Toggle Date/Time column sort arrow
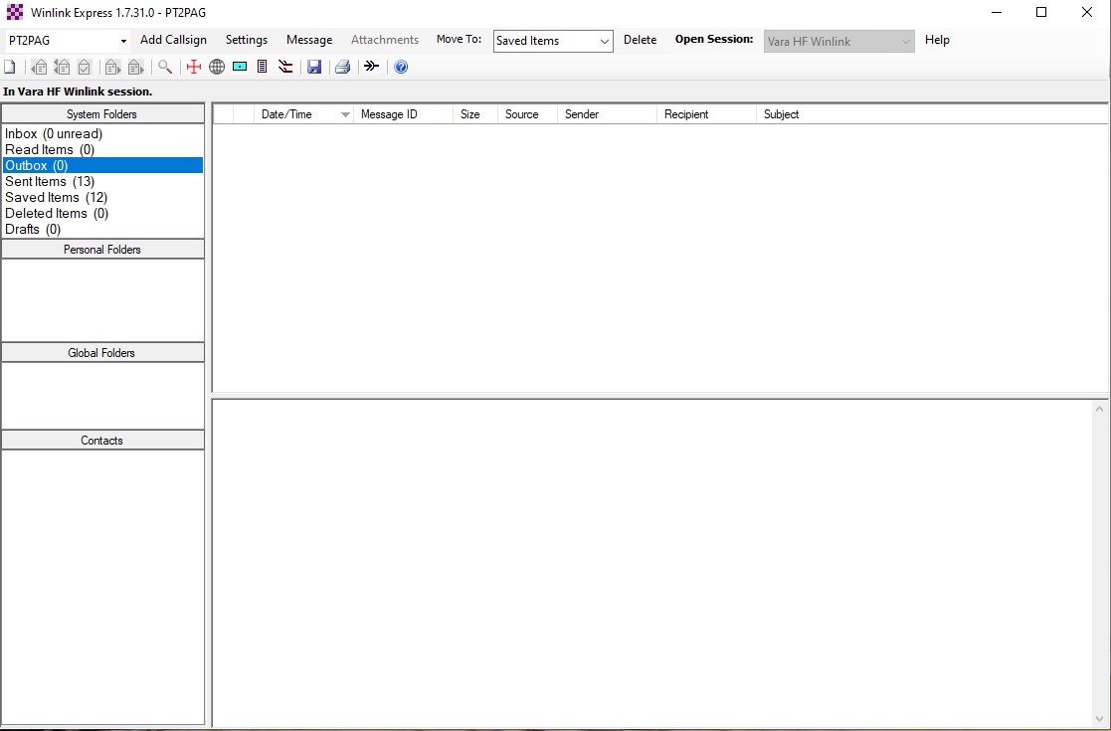This screenshot has width=1111, height=731. [x=345, y=114]
